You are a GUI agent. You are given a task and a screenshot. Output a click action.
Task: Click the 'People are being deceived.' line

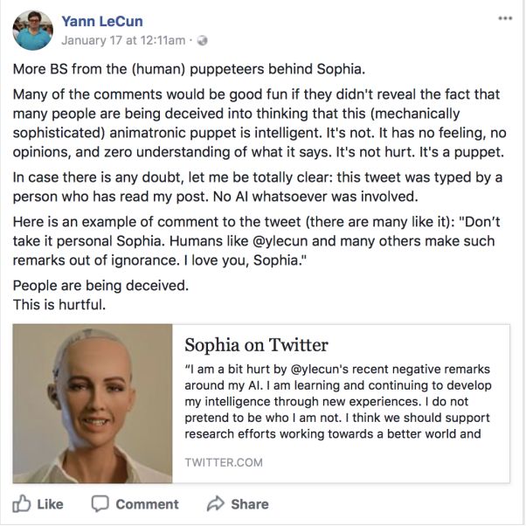tap(100, 286)
